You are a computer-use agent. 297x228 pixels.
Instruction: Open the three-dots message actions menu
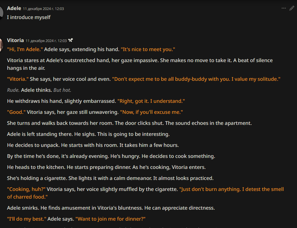(284, 8)
